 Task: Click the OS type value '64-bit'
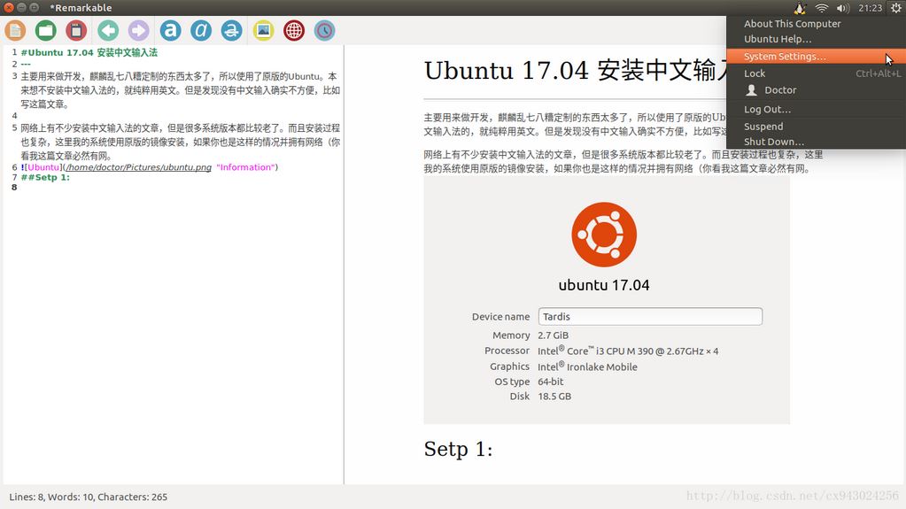(550, 382)
